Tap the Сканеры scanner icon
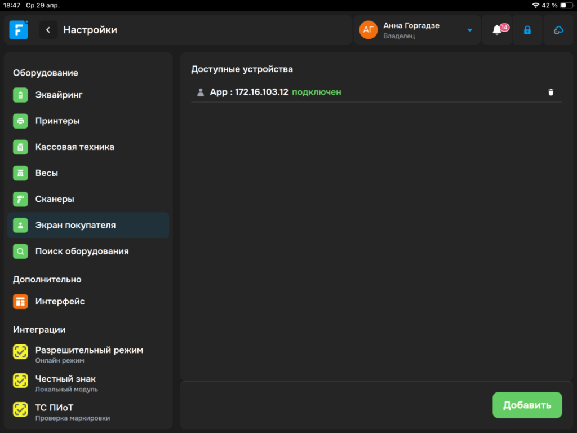 coord(21,199)
